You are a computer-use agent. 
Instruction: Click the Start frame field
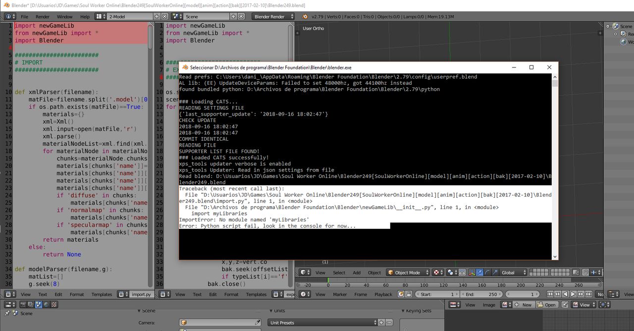coord(437,294)
